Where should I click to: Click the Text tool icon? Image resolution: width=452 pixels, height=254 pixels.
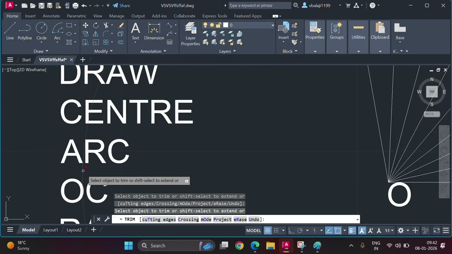tap(135, 31)
